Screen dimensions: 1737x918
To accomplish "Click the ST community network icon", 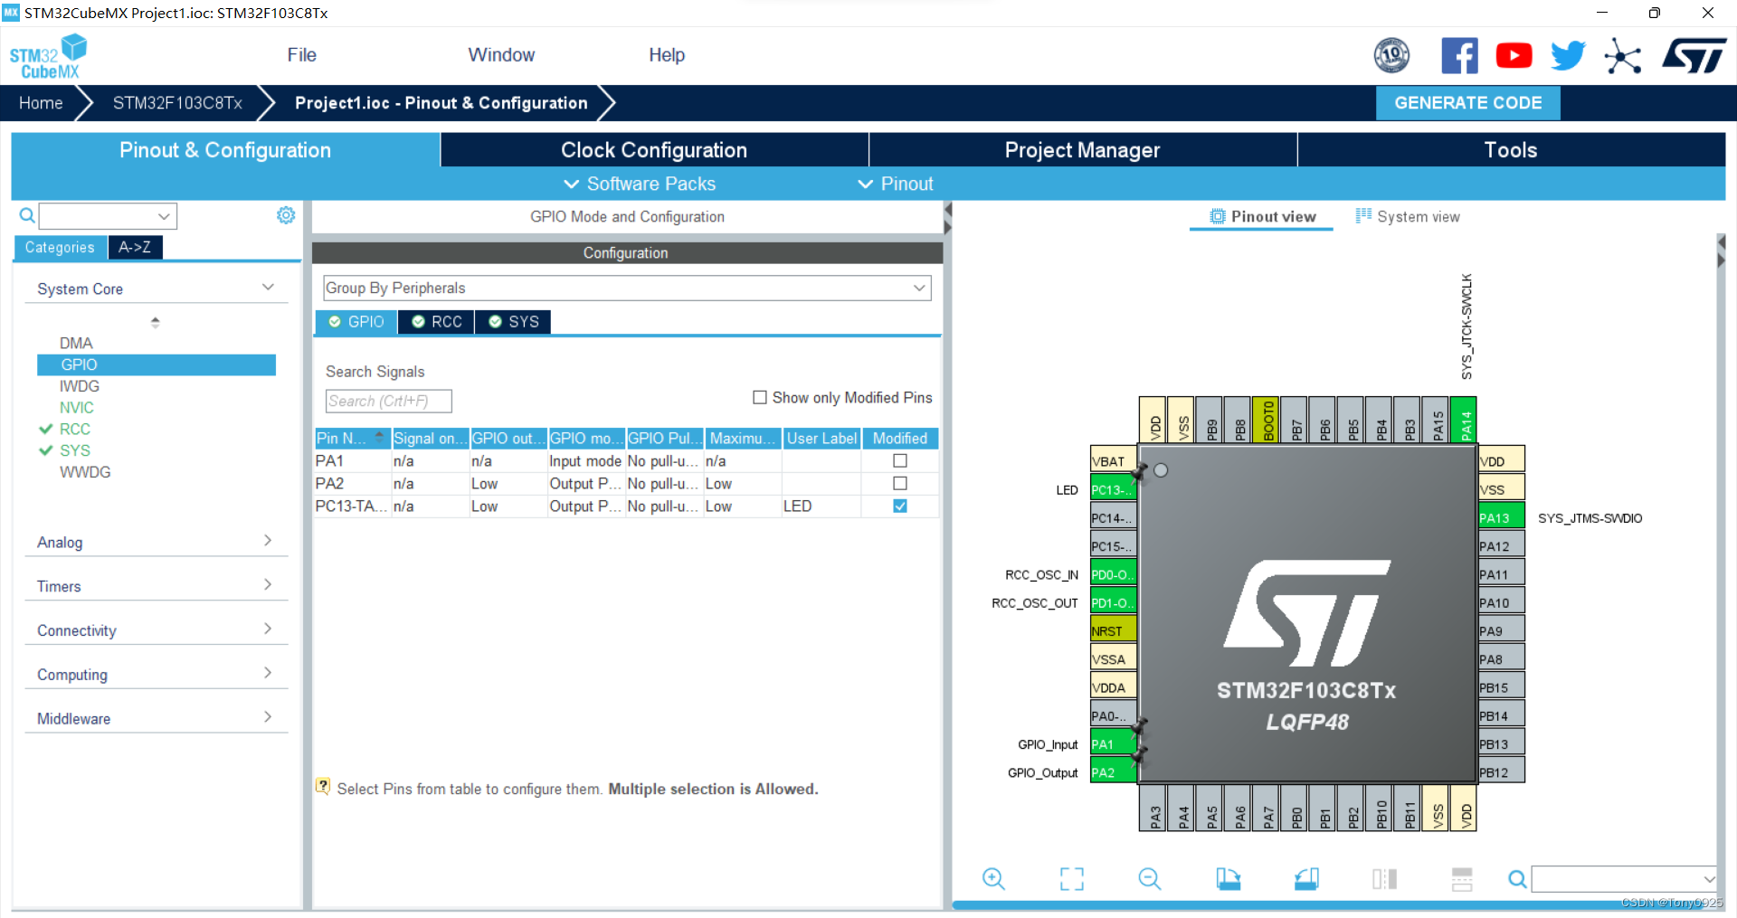I will (x=1623, y=56).
